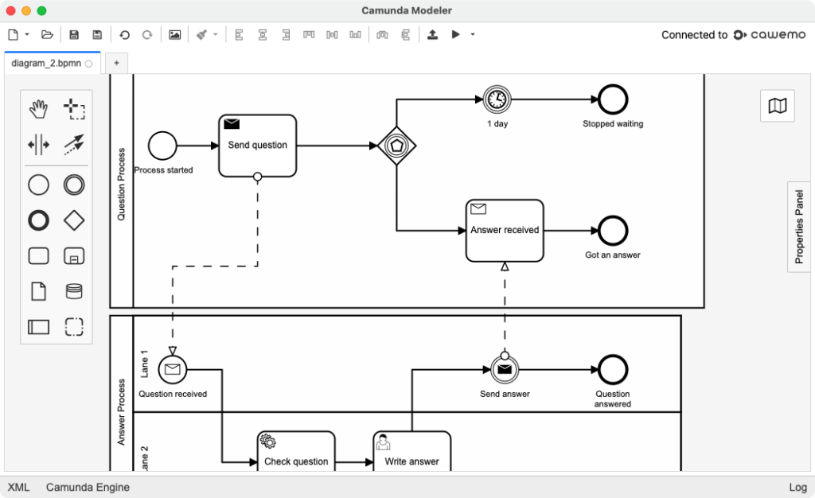The height and width of the screenshot is (498, 815).
Task: Expand the new file dropdown arrow
Action: point(27,35)
